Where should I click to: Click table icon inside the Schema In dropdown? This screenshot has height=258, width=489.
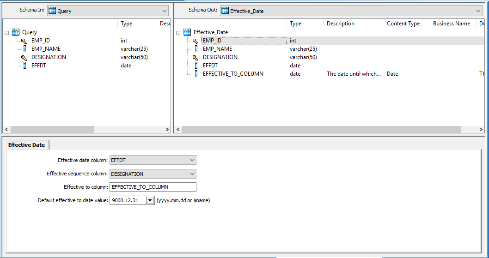[x=52, y=11]
